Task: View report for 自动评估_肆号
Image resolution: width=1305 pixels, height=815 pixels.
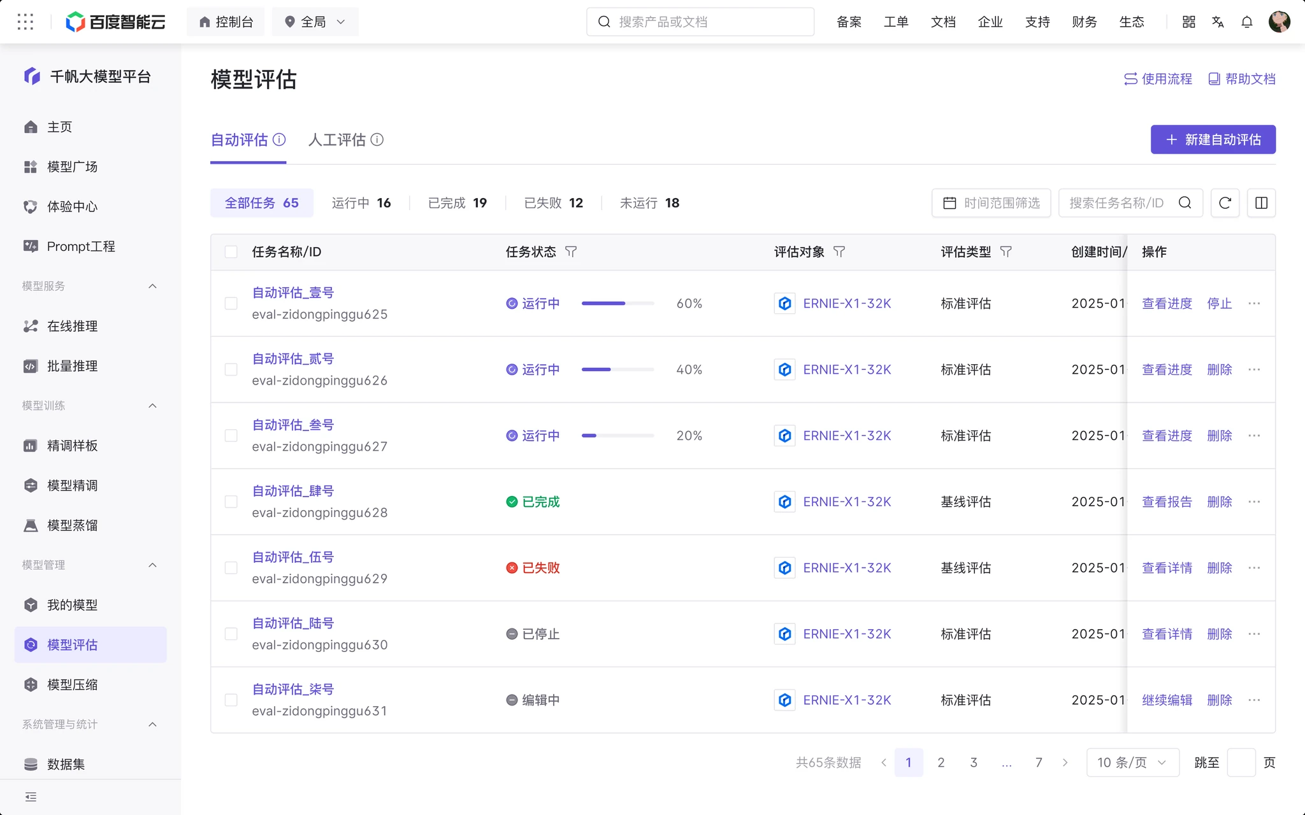Action: coord(1167,502)
